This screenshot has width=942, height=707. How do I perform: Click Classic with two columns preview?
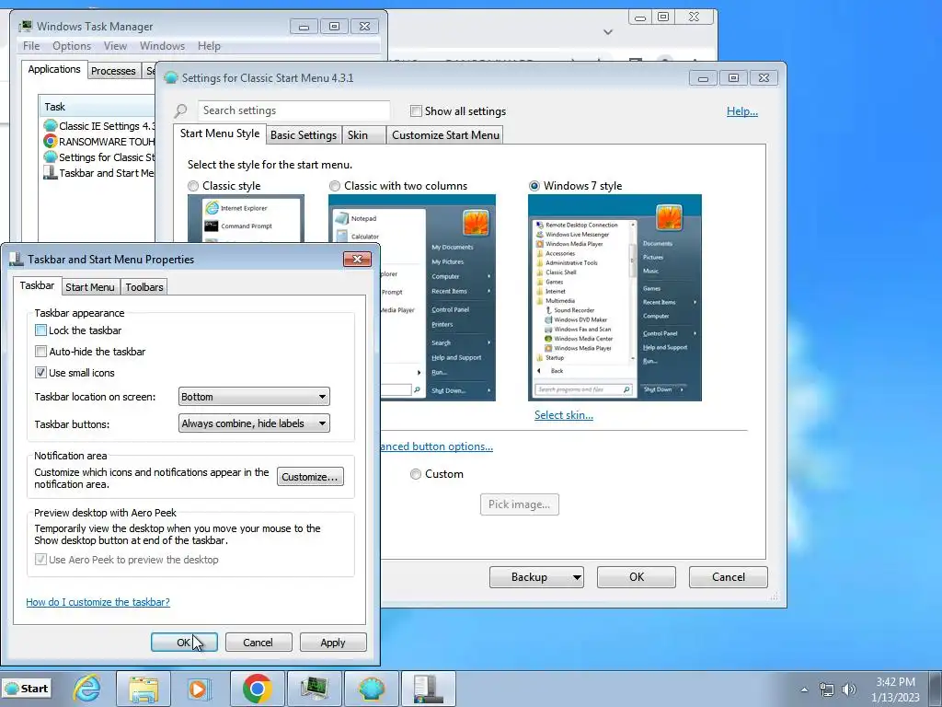coord(438,297)
